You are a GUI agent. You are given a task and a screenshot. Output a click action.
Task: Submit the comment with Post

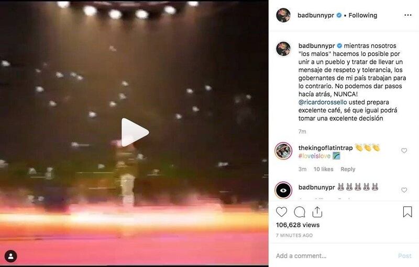click(404, 256)
